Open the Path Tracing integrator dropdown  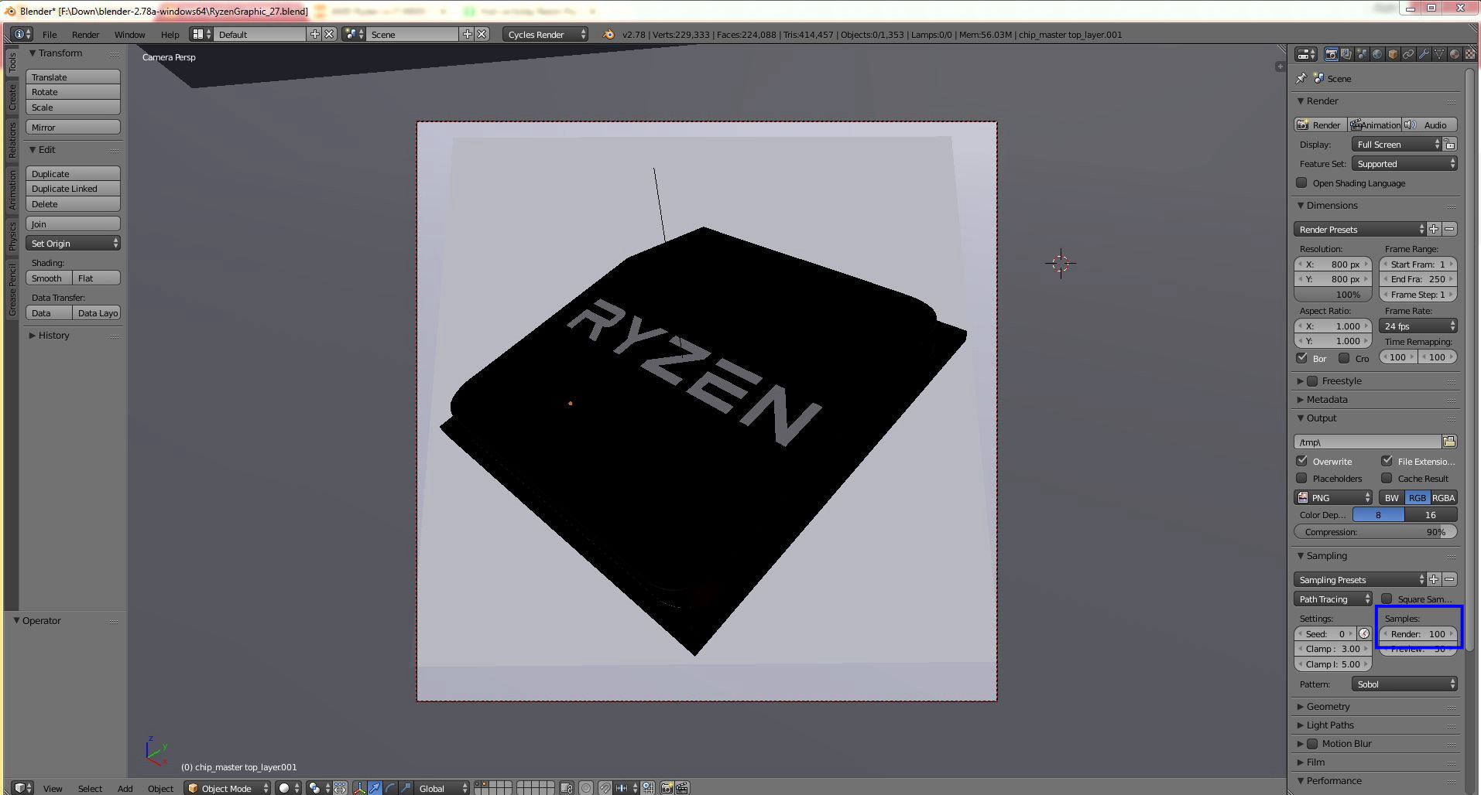click(x=1333, y=599)
